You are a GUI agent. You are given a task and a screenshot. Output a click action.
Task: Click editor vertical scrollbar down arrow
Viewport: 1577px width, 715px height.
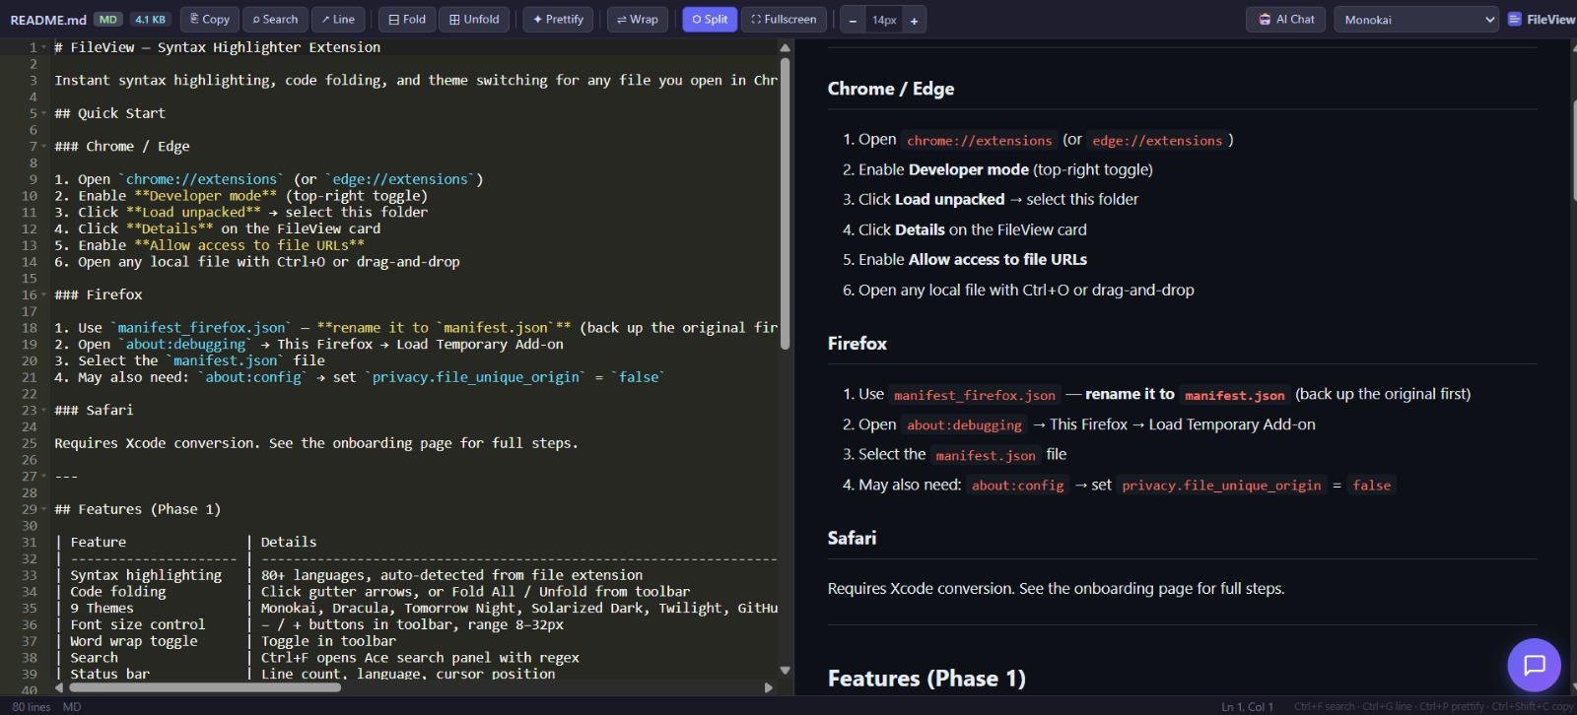tap(785, 671)
